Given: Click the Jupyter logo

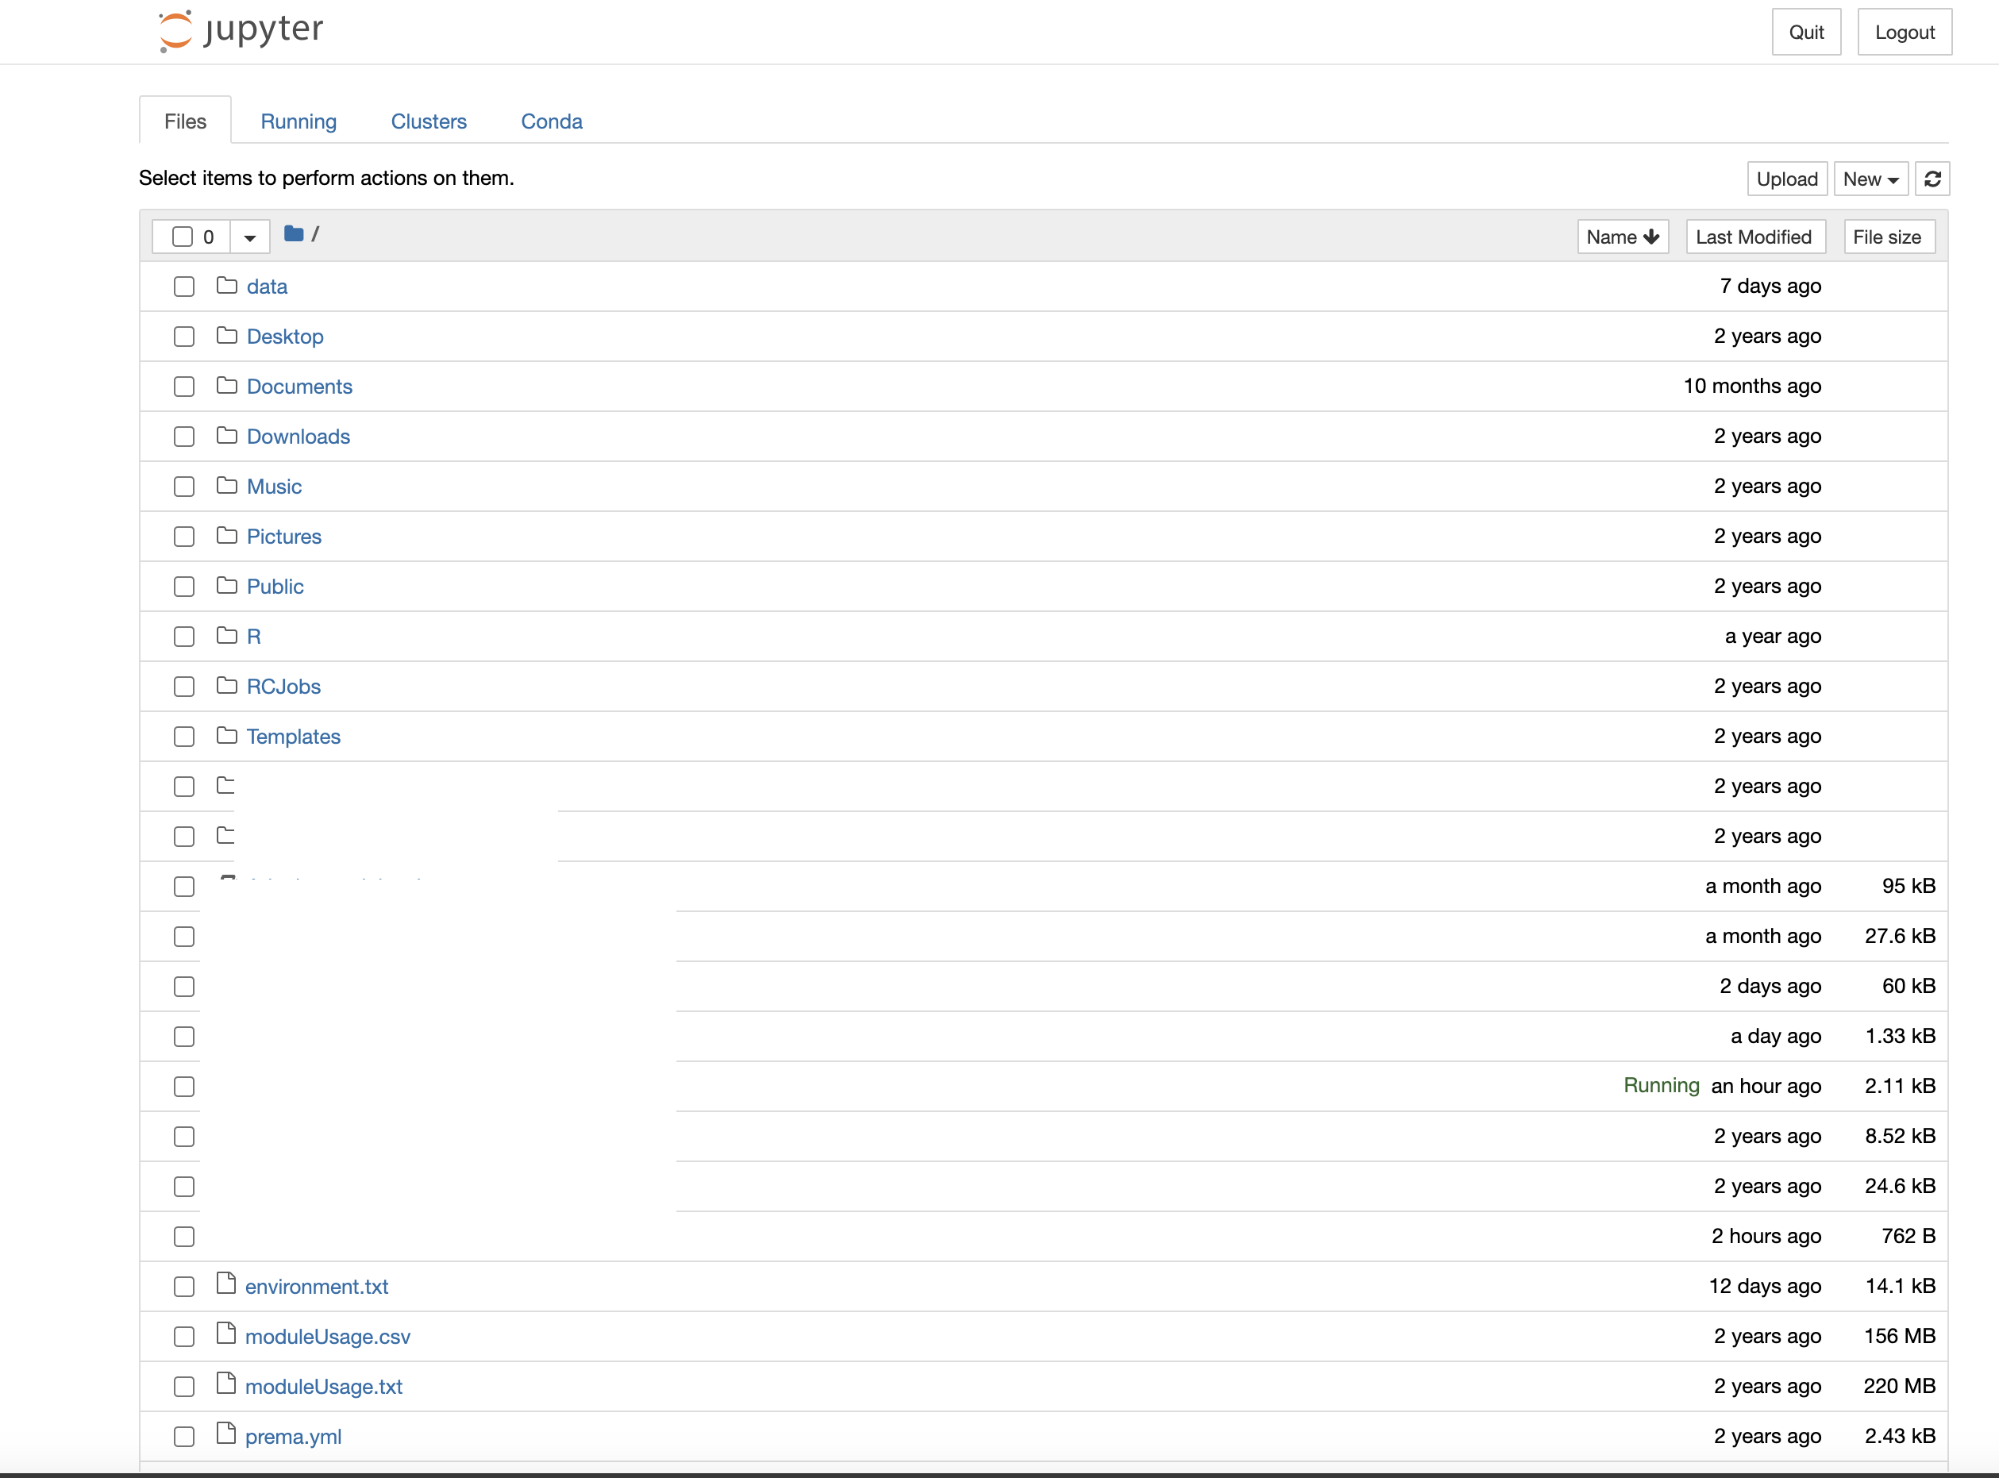Looking at the screenshot, I should [x=241, y=30].
